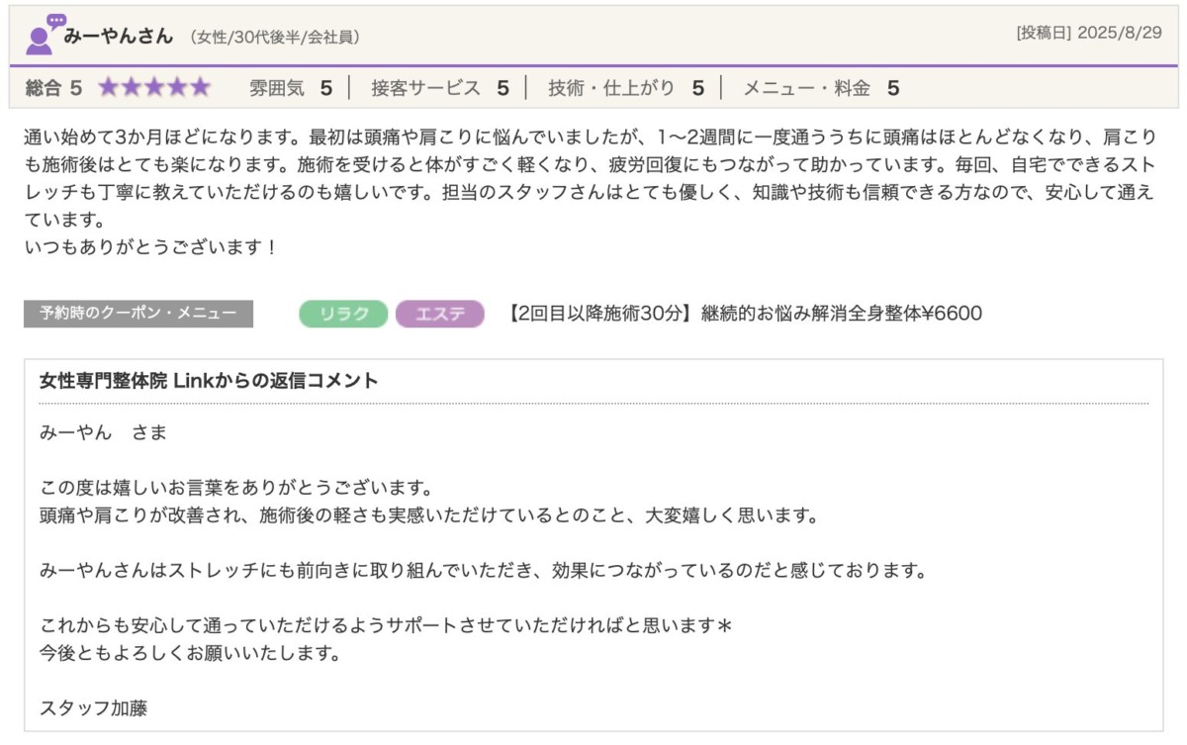Viewport: 1187px width, 745px height.
Task: Click the 女性専門整体院 Linkからの返信コメント heading
Action: (209, 381)
